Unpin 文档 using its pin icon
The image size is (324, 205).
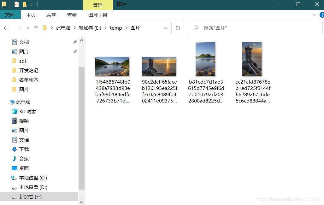pos(75,42)
